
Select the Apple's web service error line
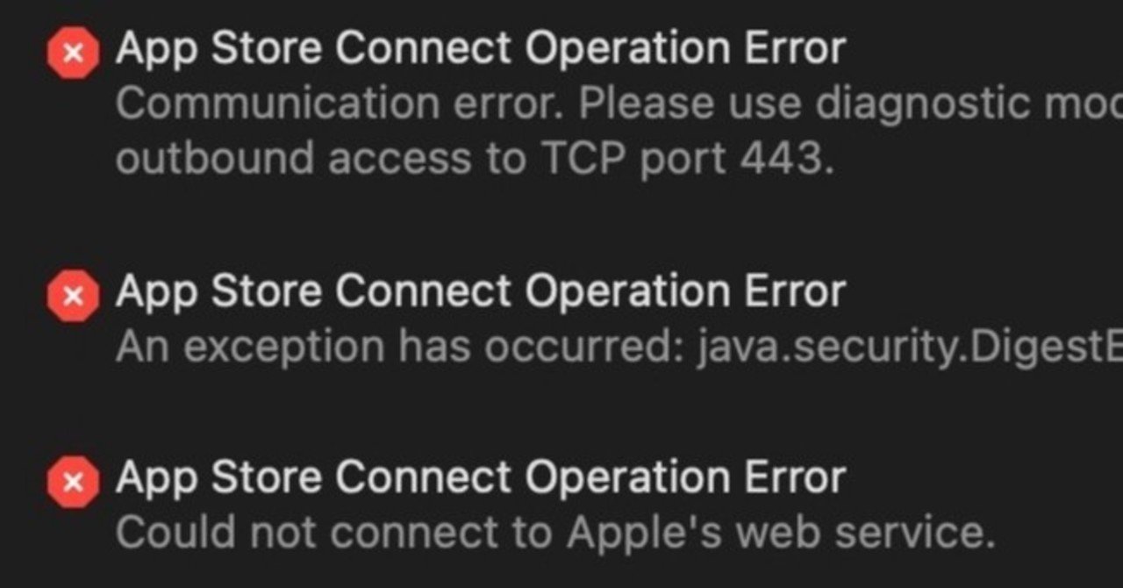[x=614, y=532]
